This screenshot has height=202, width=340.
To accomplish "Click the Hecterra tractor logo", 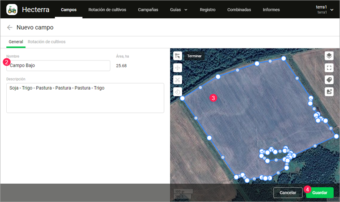I will (12, 10).
